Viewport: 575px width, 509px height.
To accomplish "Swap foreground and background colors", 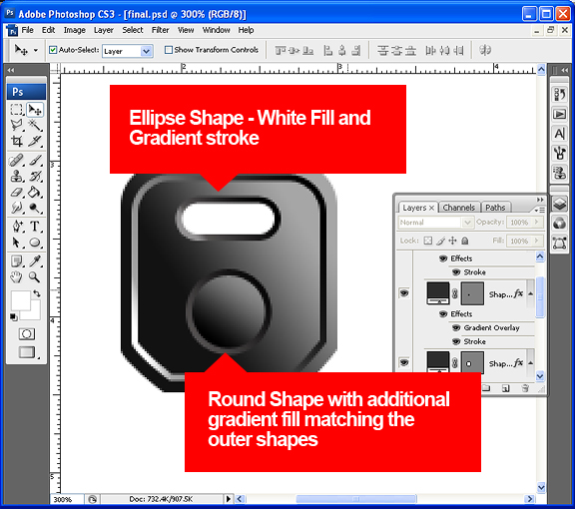I will [x=37, y=293].
